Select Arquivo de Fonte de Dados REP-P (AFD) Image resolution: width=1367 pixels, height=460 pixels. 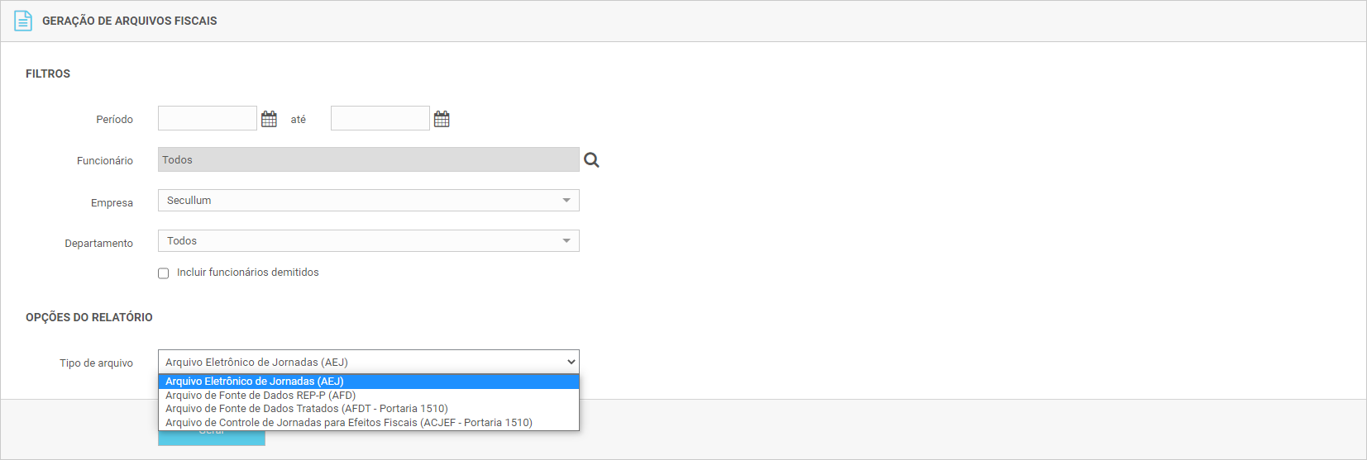260,396
